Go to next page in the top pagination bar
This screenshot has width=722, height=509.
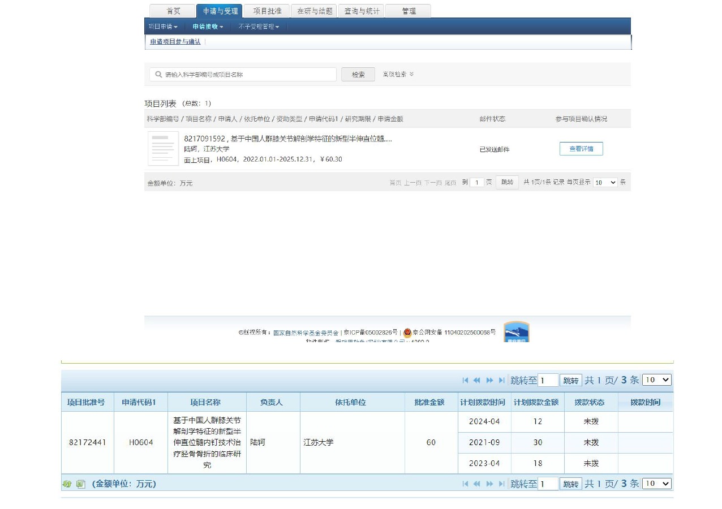tap(489, 381)
